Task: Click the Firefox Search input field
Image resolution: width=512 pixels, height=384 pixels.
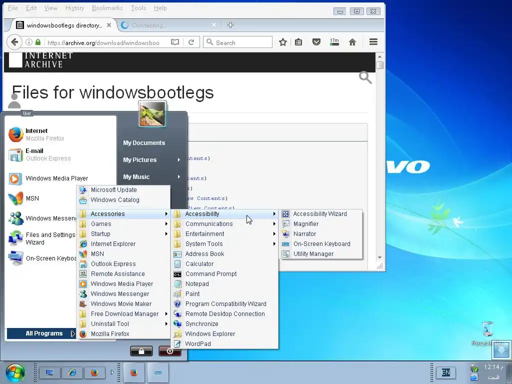Action: pyautogui.click(x=237, y=42)
